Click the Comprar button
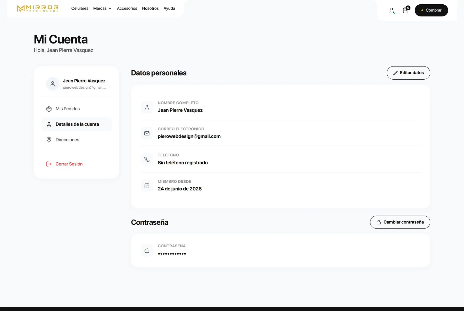Viewport: 464px width, 311px height. 431,10
